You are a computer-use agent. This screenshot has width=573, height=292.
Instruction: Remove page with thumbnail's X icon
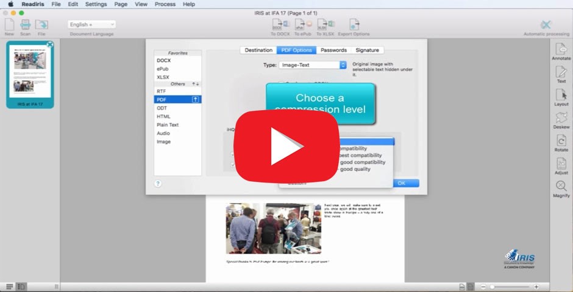click(x=50, y=44)
